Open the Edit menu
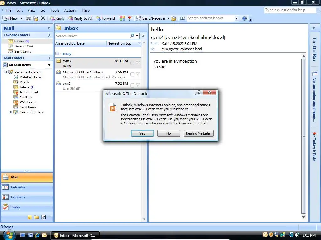This screenshot has height=240, width=321. pos(19,10)
